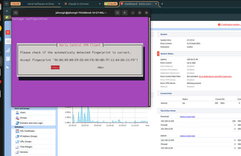Click the new terminal tab icon
The image size is (241, 156).
point(16,13)
